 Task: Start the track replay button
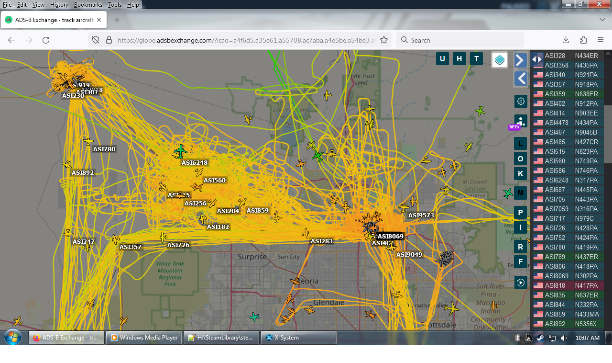click(521, 283)
